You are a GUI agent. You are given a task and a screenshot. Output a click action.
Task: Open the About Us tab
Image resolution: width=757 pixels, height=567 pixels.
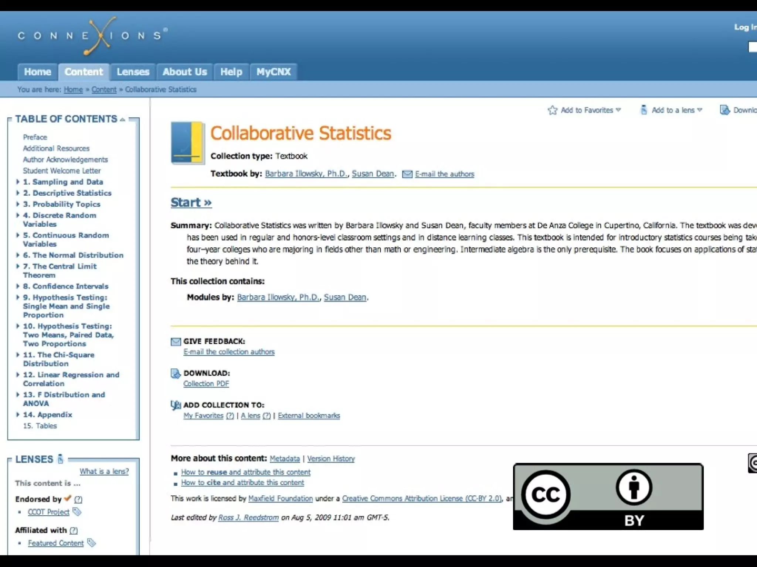[184, 72]
